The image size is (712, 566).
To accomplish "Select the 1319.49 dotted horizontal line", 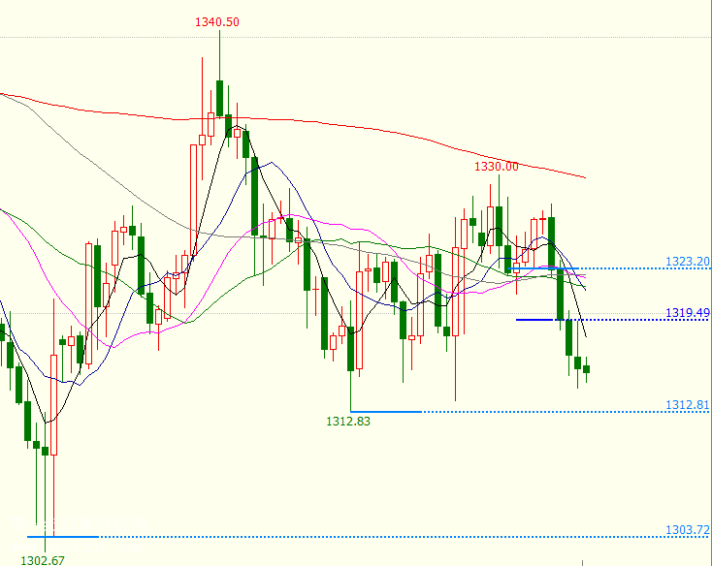I will tap(613, 320).
